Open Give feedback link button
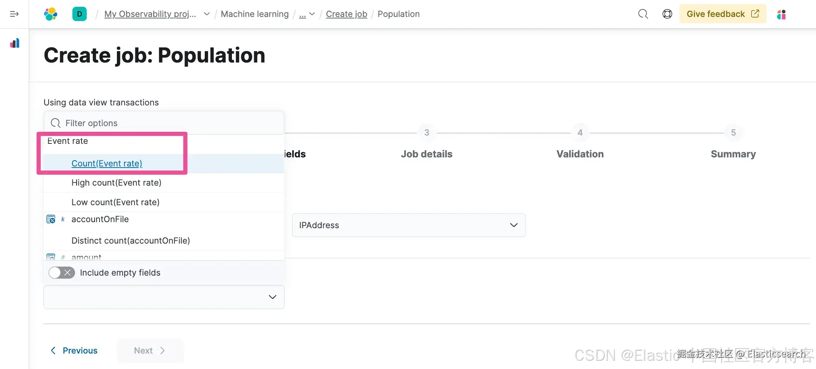The height and width of the screenshot is (369, 816). tap(723, 14)
